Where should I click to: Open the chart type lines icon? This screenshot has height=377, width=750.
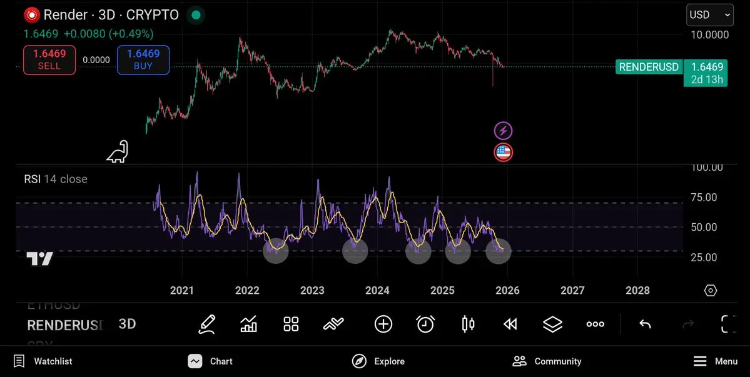tap(333, 324)
